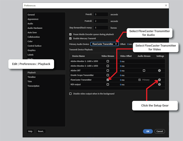Uncheck FlowCaster Transmitter video stream
Viewport: 183px width, 141px height.
click(108, 80)
